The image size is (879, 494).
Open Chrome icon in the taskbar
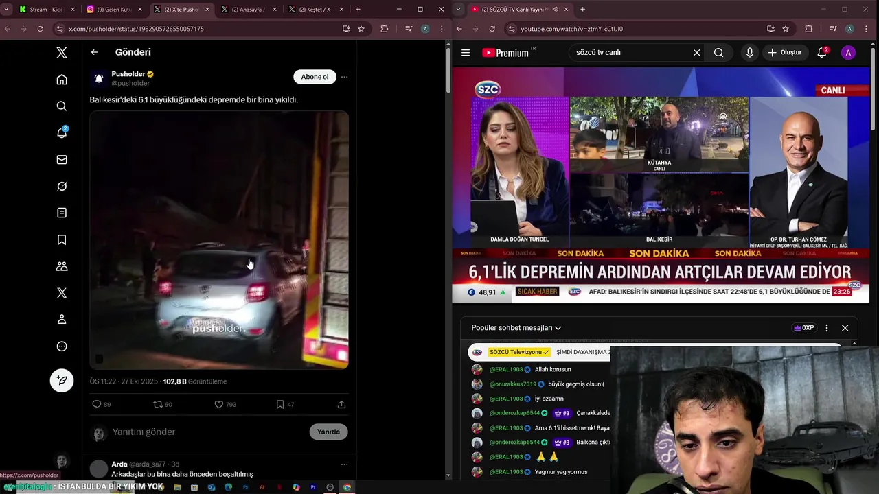[347, 487]
